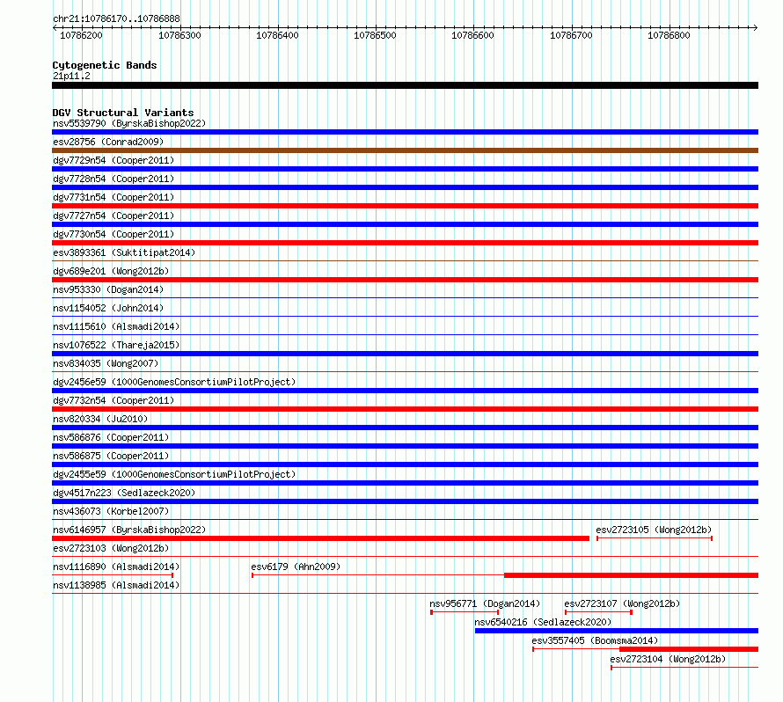Image resolution: width=783 pixels, height=702 pixels.
Task: Click ruler position 10786200
Action: point(81,35)
